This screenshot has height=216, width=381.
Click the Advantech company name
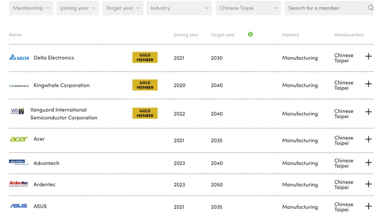pyautogui.click(x=46, y=163)
